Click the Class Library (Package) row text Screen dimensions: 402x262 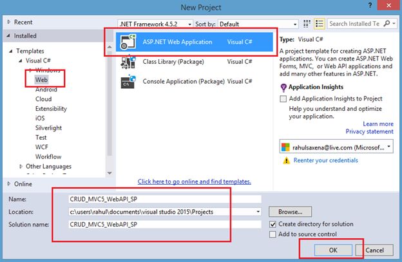[x=173, y=62]
